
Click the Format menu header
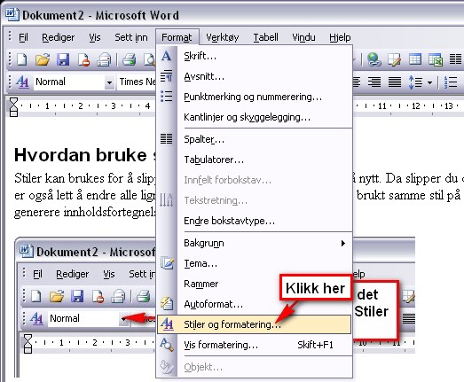tap(177, 37)
